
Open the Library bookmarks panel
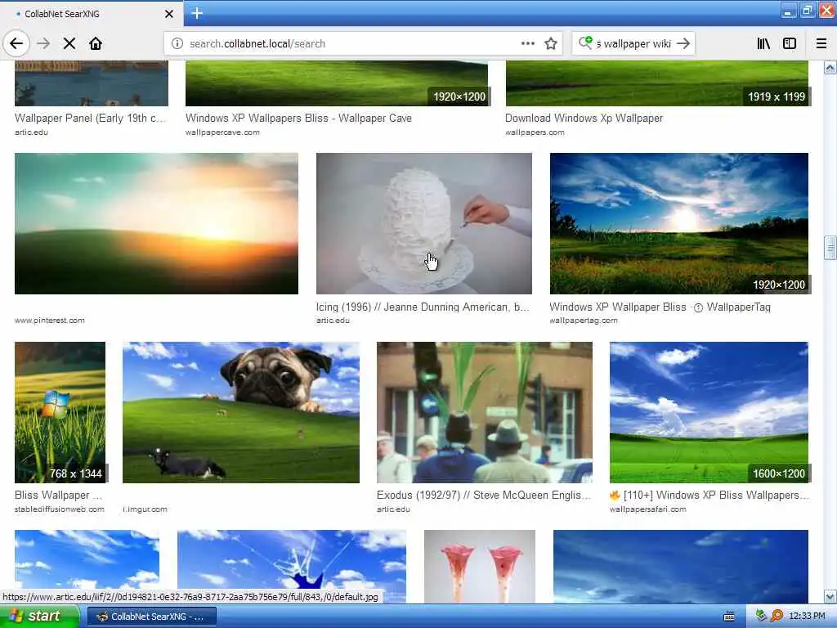(763, 43)
